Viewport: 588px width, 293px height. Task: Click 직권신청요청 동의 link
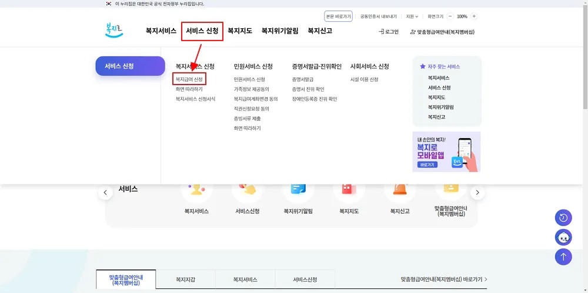click(x=251, y=109)
